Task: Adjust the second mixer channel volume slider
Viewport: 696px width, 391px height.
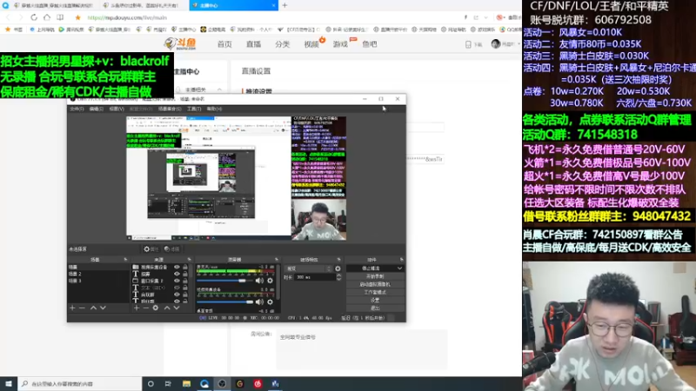Action: pos(224,302)
